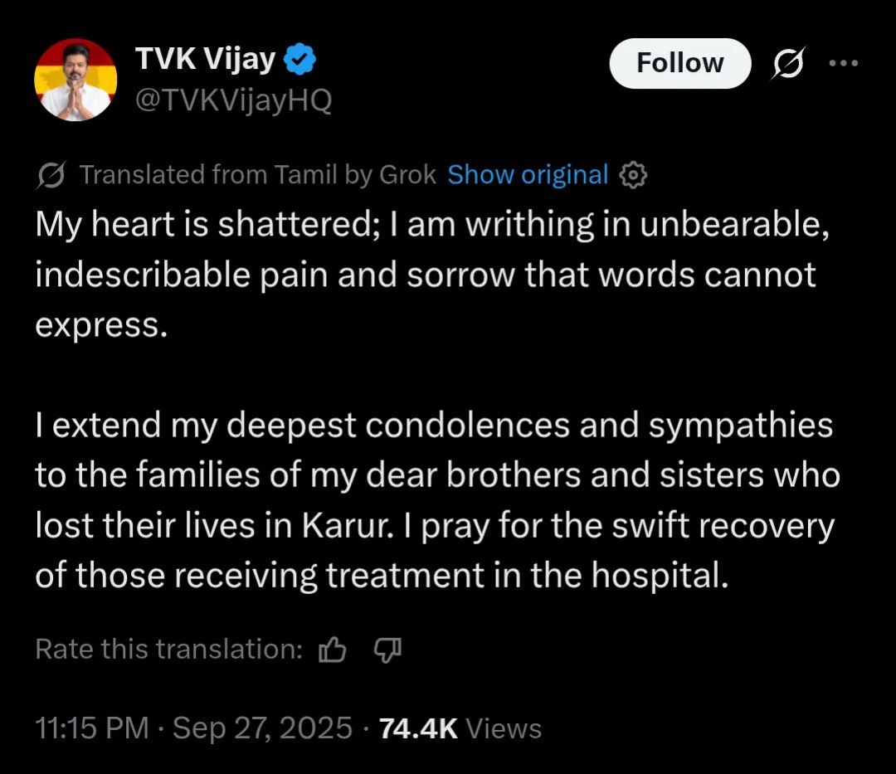Viewport: 896px width, 774px height.
Task: Click the blue verified badge
Action: pyautogui.click(x=299, y=61)
